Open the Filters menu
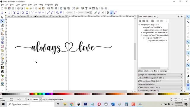The width and height of the screenshot is (190, 107). click(41, 5)
